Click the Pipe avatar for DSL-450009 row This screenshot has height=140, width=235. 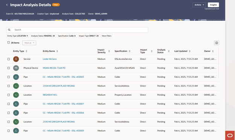[x=16, y=131]
